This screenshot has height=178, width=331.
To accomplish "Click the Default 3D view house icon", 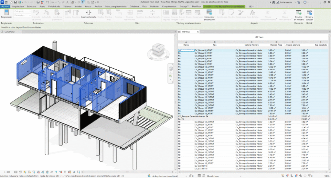I will [72, 2].
